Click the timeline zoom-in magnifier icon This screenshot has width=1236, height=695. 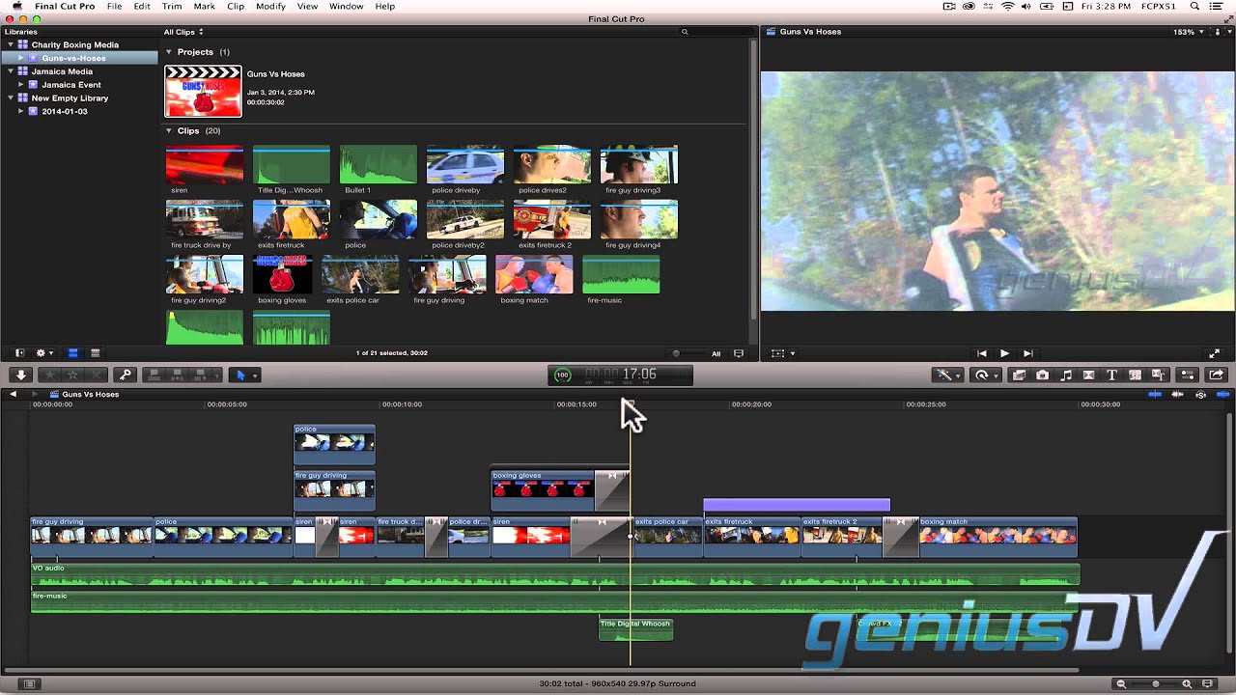1188,683
